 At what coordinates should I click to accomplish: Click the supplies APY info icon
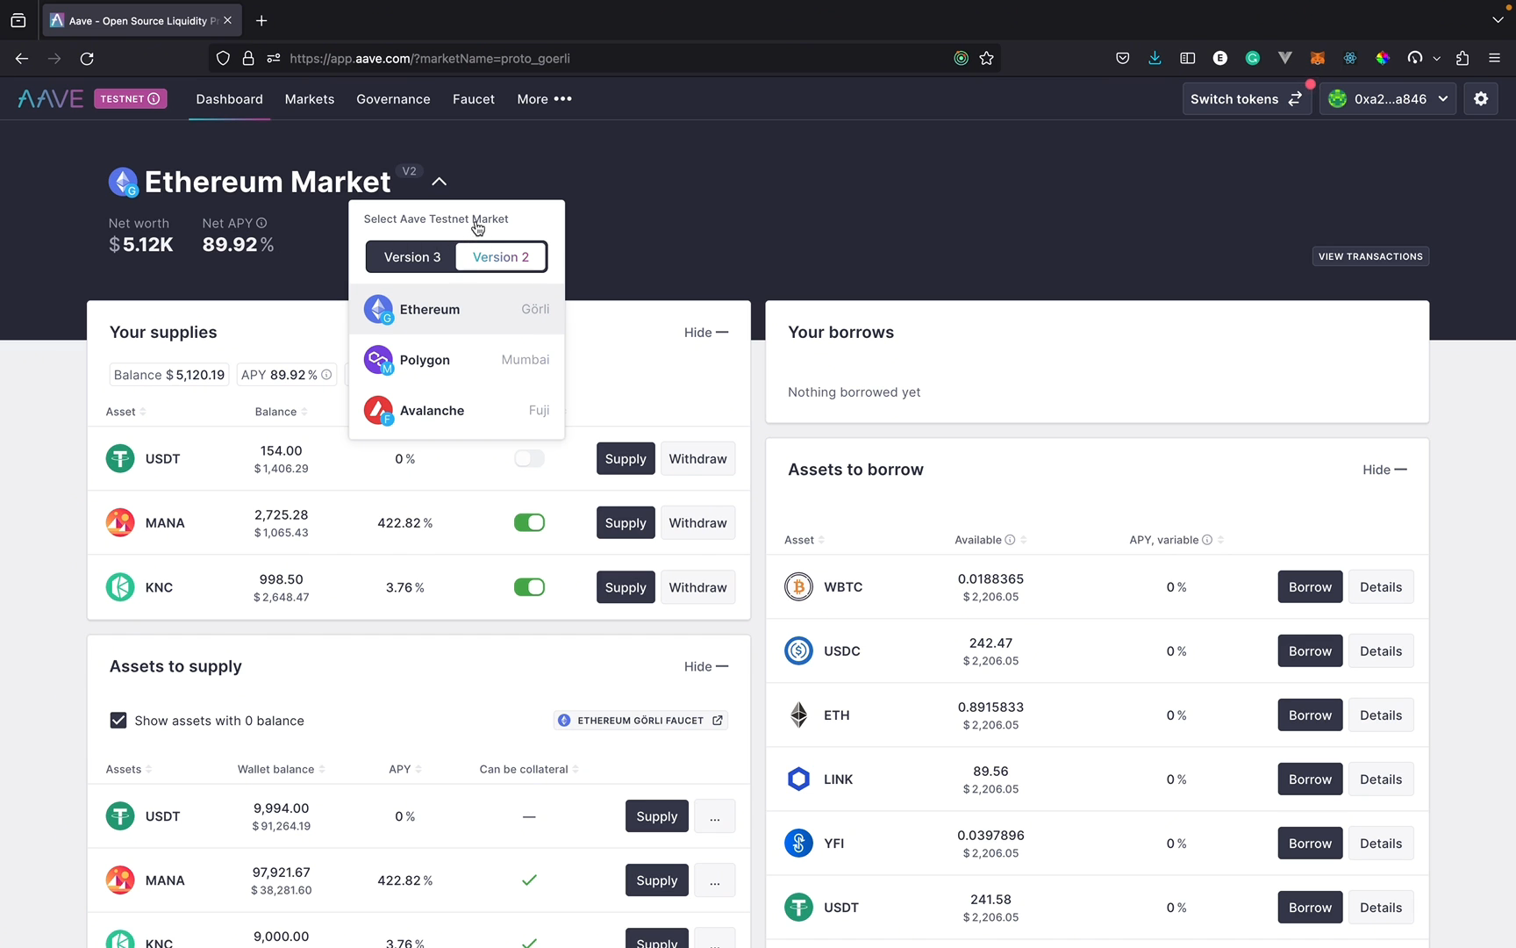point(326,375)
